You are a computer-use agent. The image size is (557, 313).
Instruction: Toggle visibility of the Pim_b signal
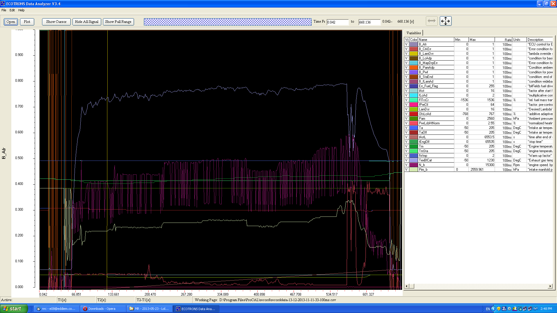tap(406, 170)
